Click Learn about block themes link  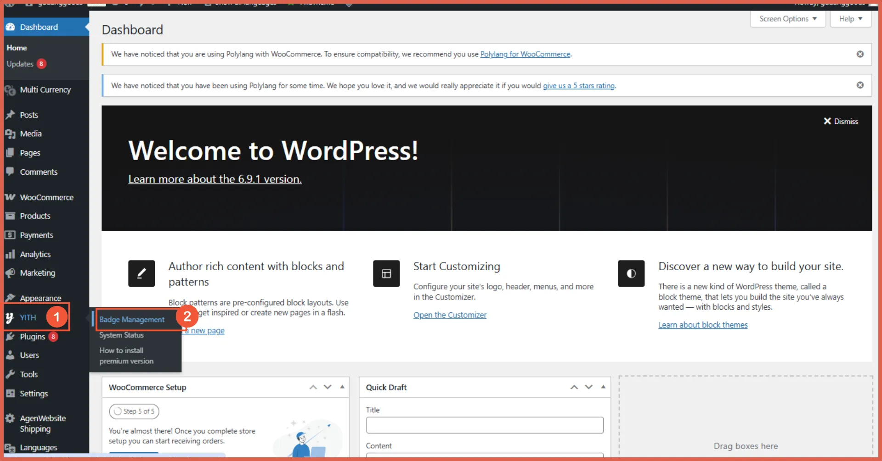tap(703, 325)
